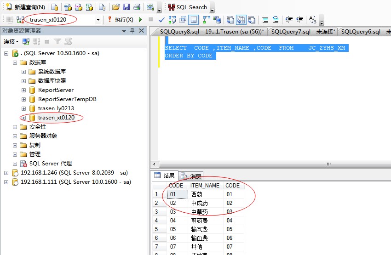Expand the trasen_xt0120 database node
Viewport: 391px width, 255px height.
point(23,118)
